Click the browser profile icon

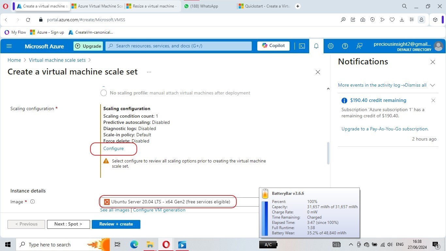click(x=422, y=20)
